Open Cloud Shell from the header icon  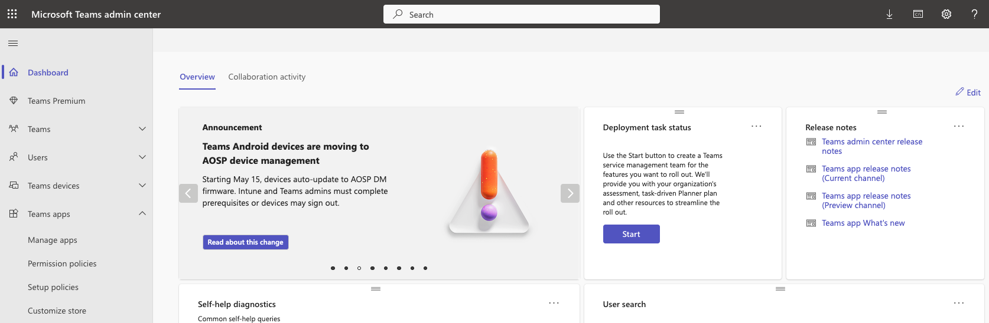coord(918,14)
